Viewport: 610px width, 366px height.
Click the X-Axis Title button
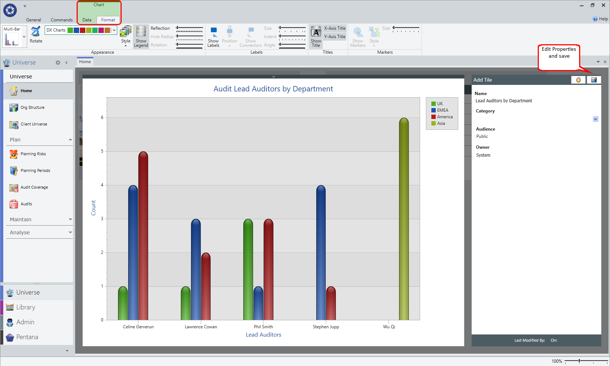[x=335, y=28]
